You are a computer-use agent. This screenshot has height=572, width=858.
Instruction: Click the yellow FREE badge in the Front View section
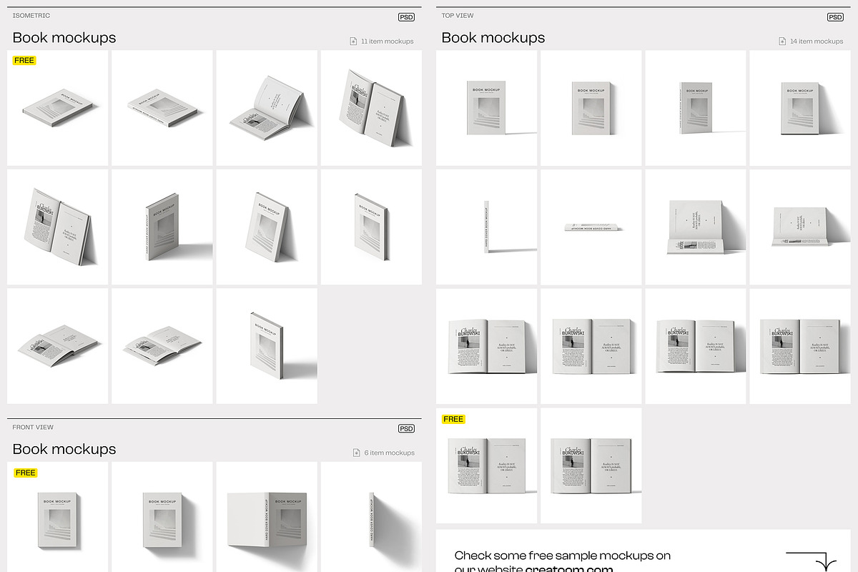click(25, 473)
